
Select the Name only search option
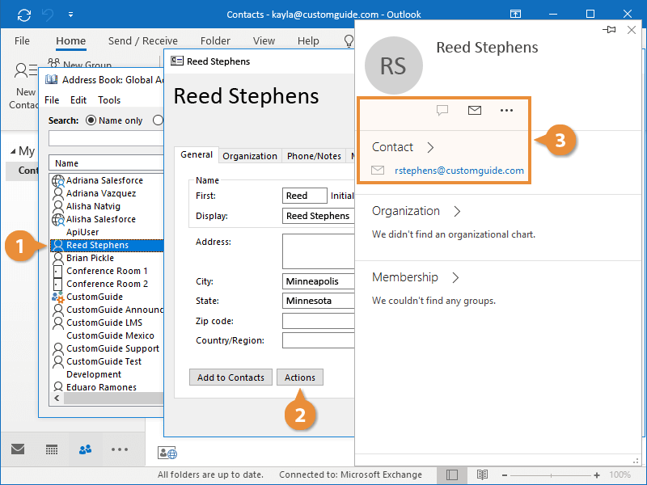[91, 120]
